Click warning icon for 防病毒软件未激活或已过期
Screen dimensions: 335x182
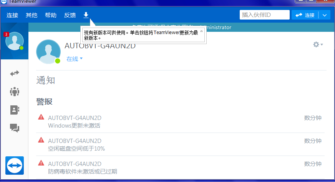pyautogui.click(x=41, y=163)
